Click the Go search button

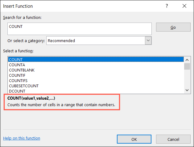pyautogui.click(x=173, y=28)
